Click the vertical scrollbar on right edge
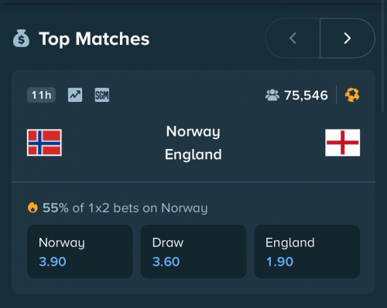 (x=382, y=56)
